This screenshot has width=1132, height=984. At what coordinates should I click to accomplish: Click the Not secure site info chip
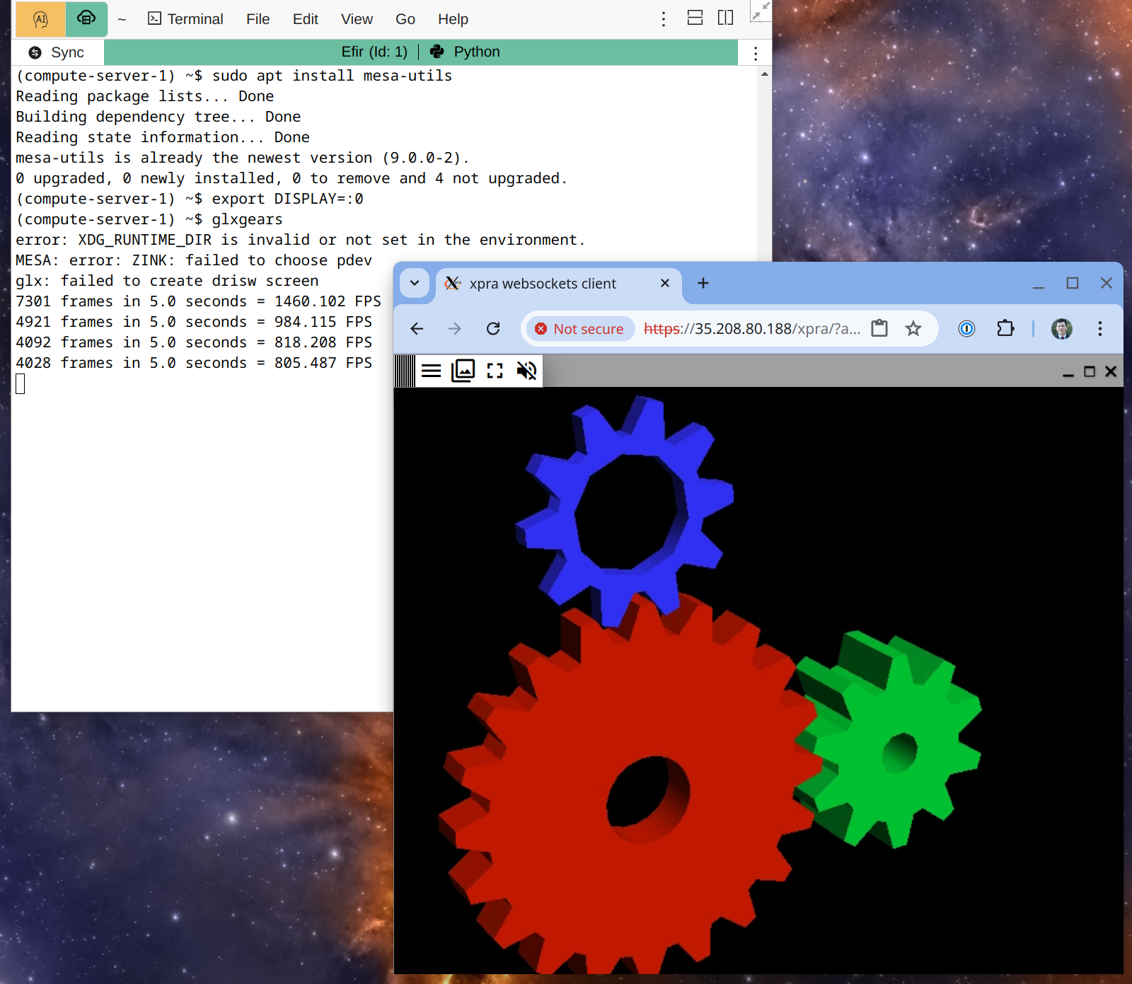click(x=579, y=329)
